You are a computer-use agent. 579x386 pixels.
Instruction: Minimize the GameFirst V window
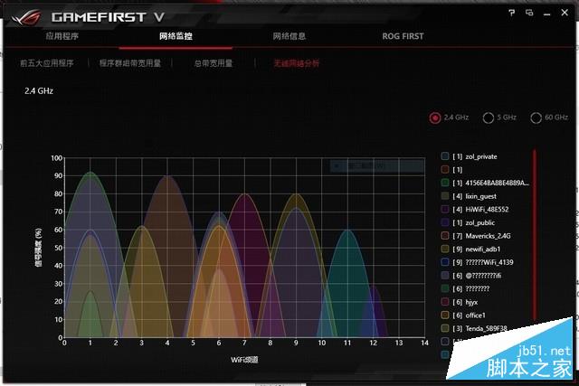tap(546, 14)
